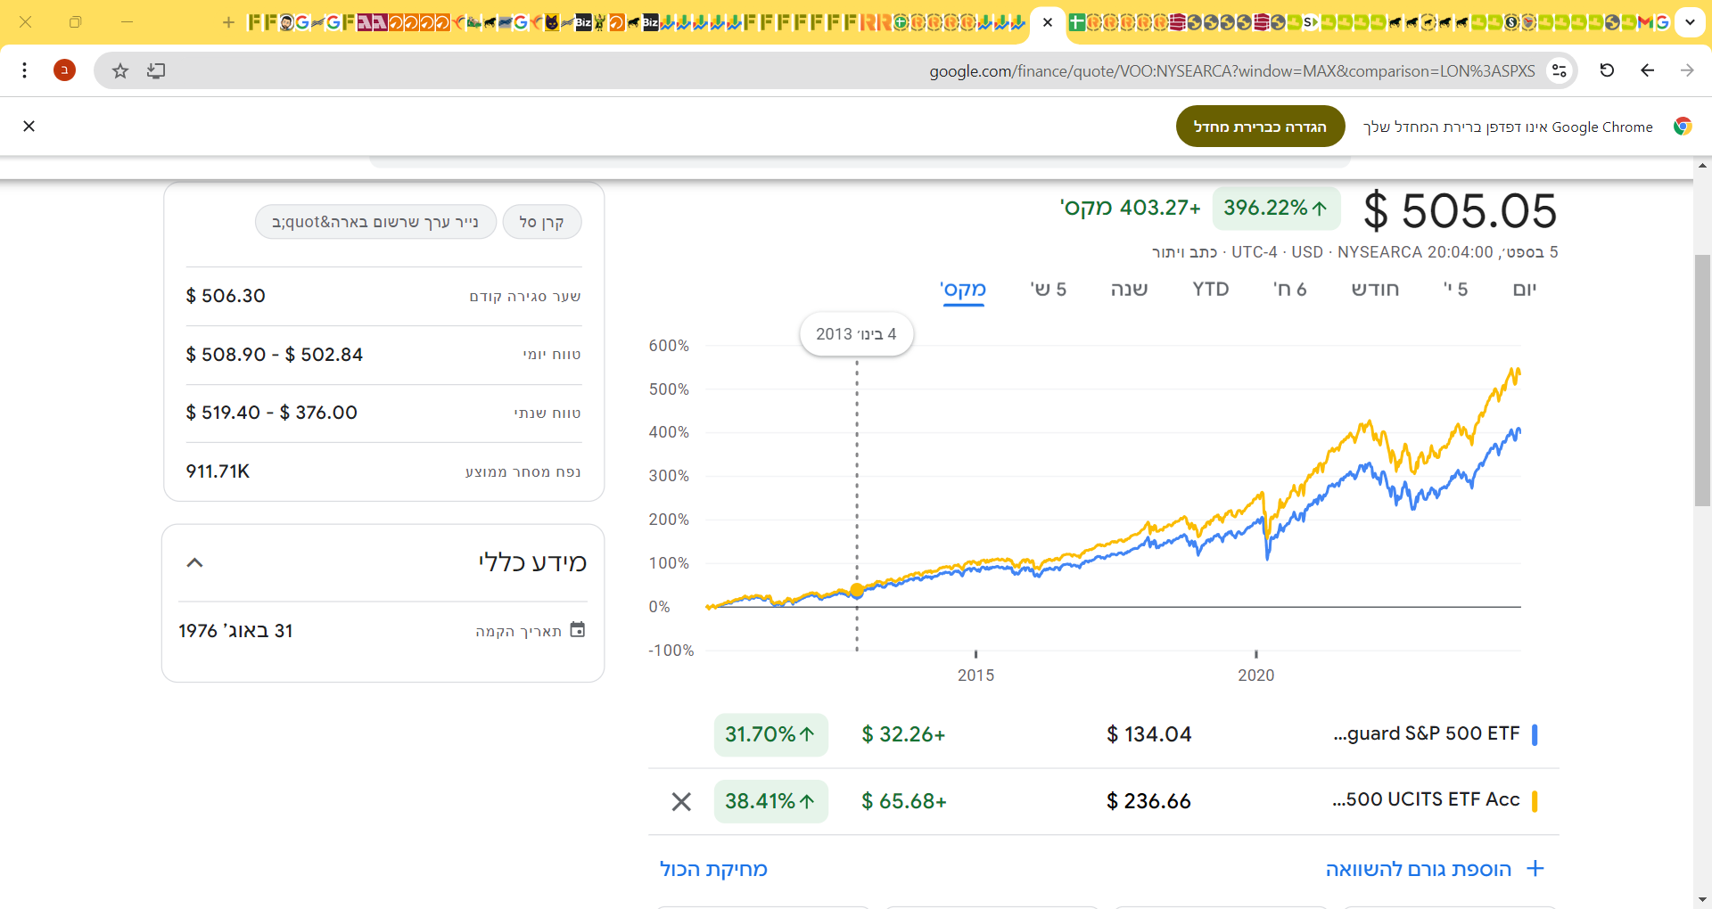The height and width of the screenshot is (909, 1712).
Task: Click the 2015 x-axis label
Action: (x=975, y=676)
